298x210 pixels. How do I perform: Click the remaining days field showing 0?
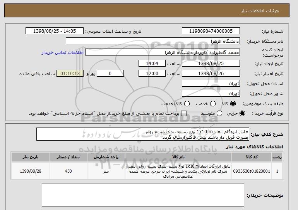click(x=110, y=74)
